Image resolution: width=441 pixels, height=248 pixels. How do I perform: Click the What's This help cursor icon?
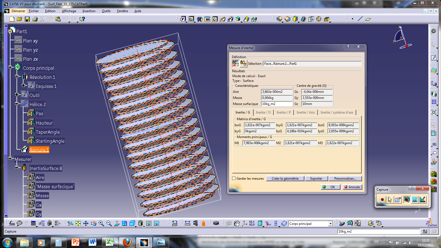(x=82, y=19)
